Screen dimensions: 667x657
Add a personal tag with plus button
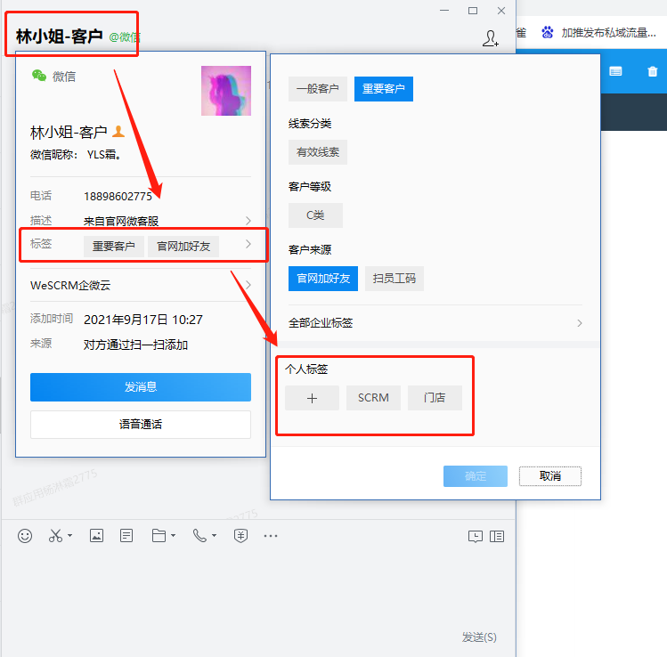pos(312,398)
